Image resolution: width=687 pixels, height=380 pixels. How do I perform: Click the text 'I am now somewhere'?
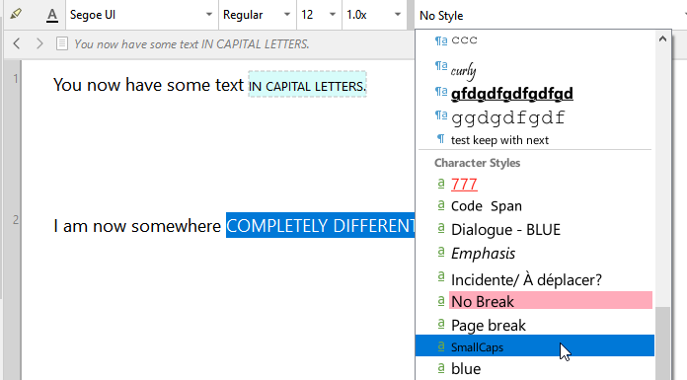click(137, 226)
